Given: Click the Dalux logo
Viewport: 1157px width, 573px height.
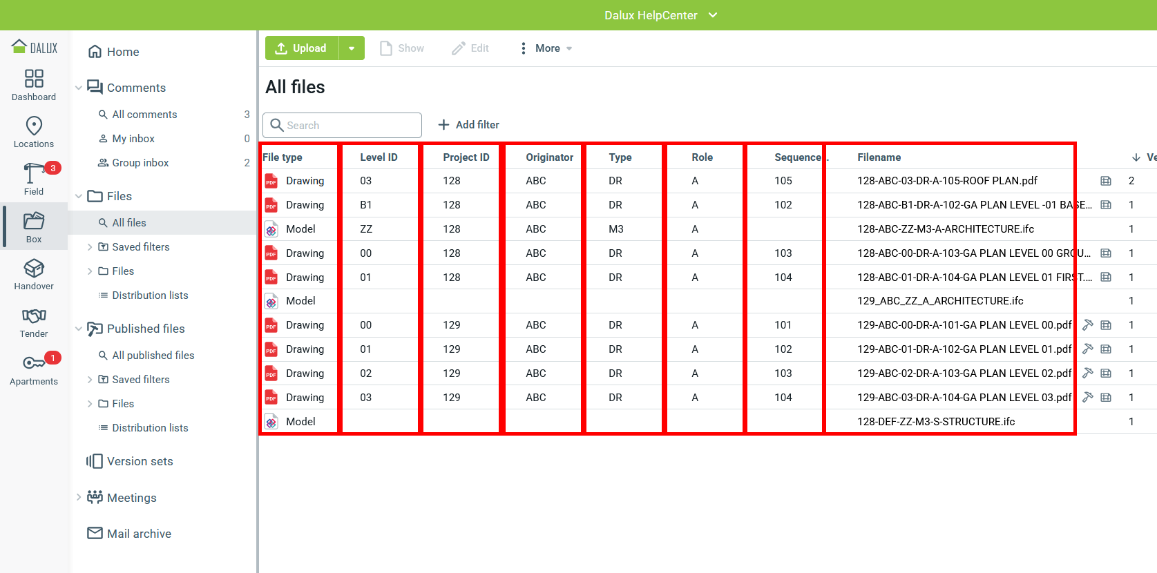Looking at the screenshot, I should click(x=35, y=48).
